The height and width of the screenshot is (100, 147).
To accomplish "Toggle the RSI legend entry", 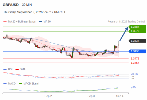I will pyautogui.click(x=8, y=69).
